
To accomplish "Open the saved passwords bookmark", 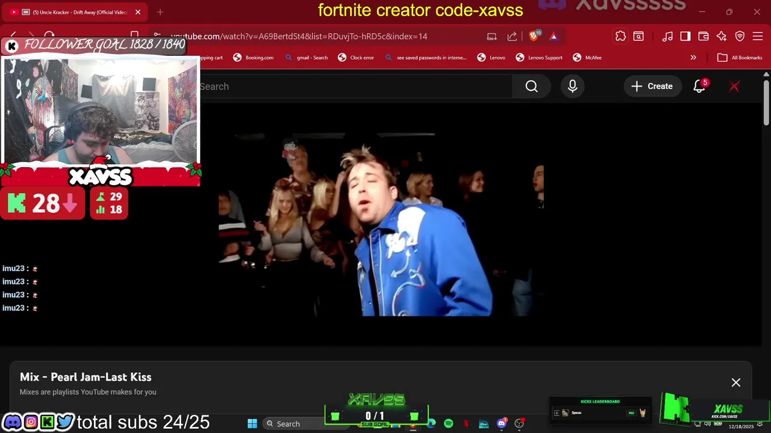I will coord(425,58).
